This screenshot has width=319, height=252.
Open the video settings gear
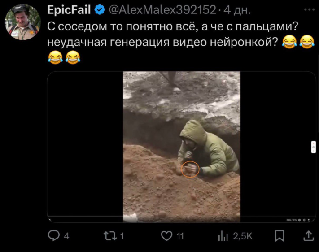[304, 220]
